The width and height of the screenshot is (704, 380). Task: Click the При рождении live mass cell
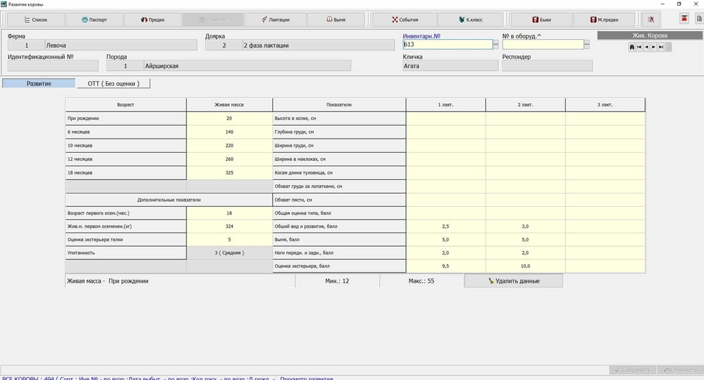coord(229,119)
